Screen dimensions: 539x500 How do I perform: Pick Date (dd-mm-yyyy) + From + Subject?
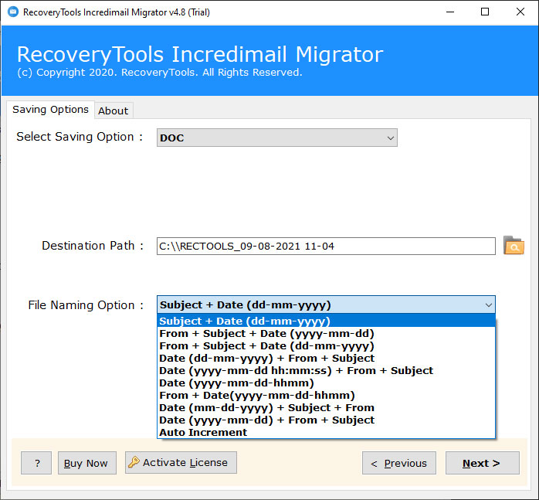coord(326,359)
